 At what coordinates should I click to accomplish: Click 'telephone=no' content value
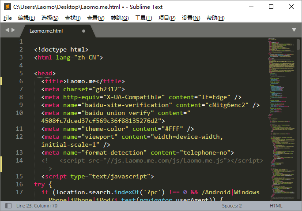[x=205, y=152]
